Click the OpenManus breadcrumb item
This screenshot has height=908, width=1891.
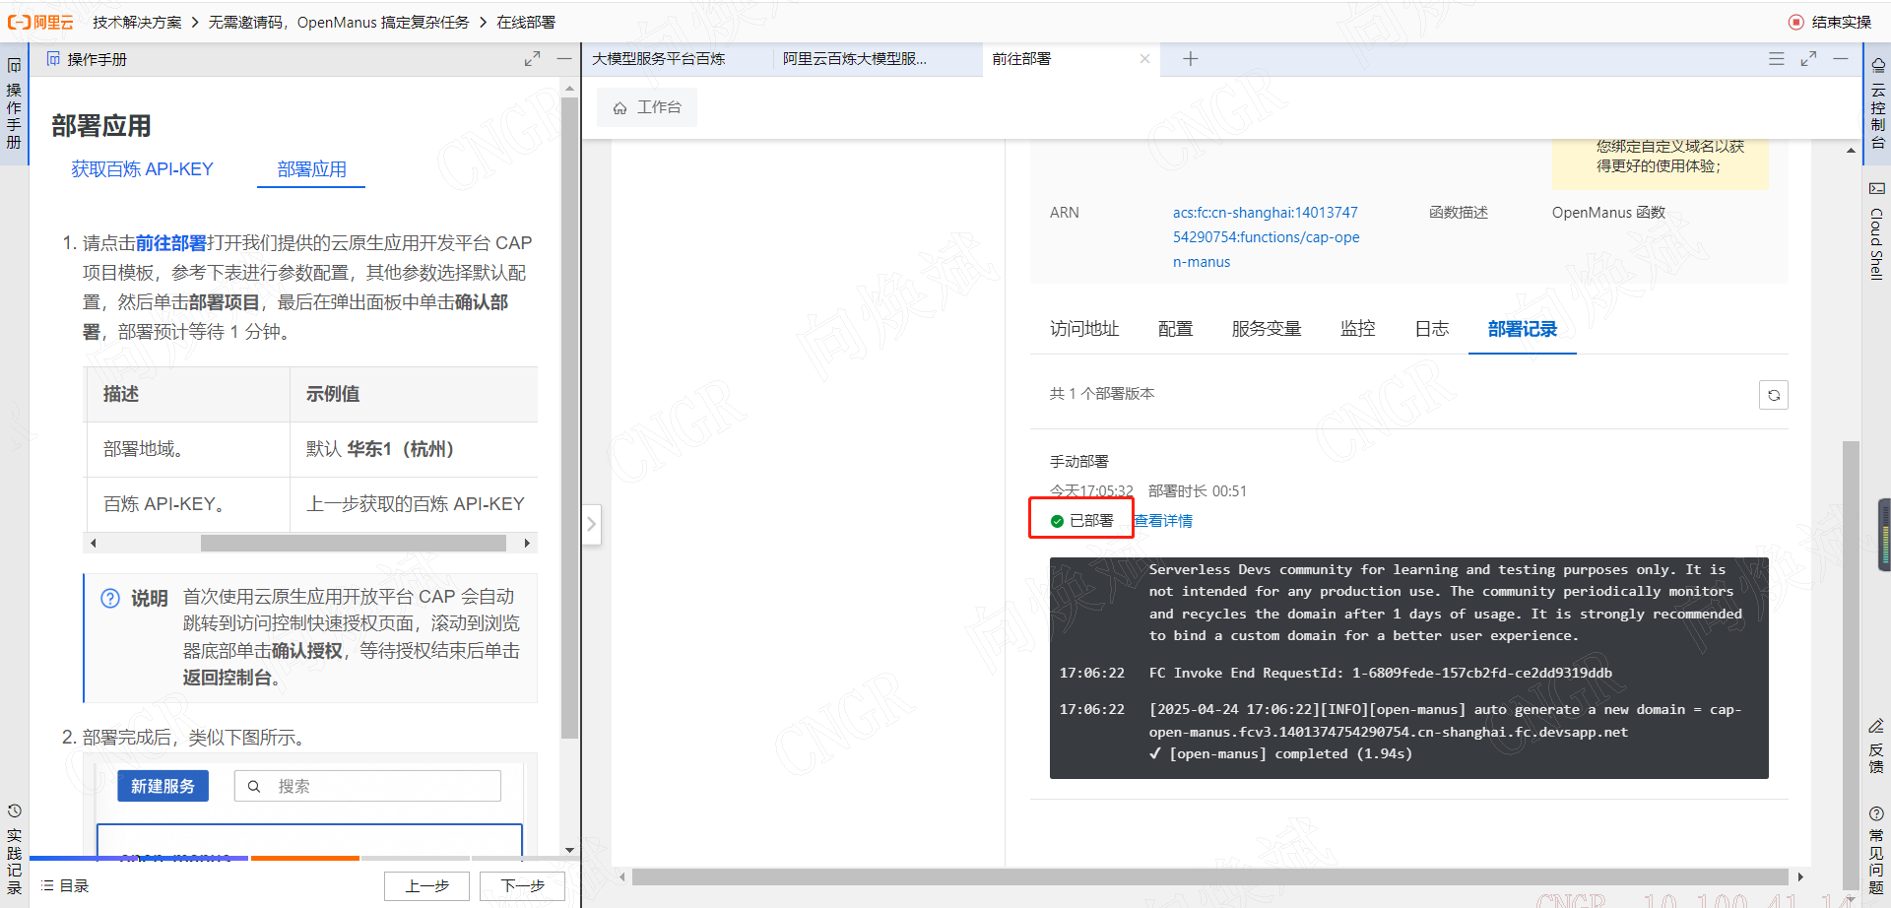(339, 22)
